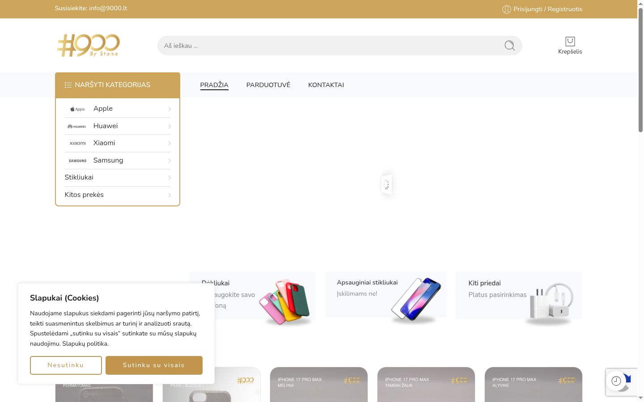Open the Parduotuvė menu item
This screenshot has width=644, height=402.
click(x=268, y=85)
